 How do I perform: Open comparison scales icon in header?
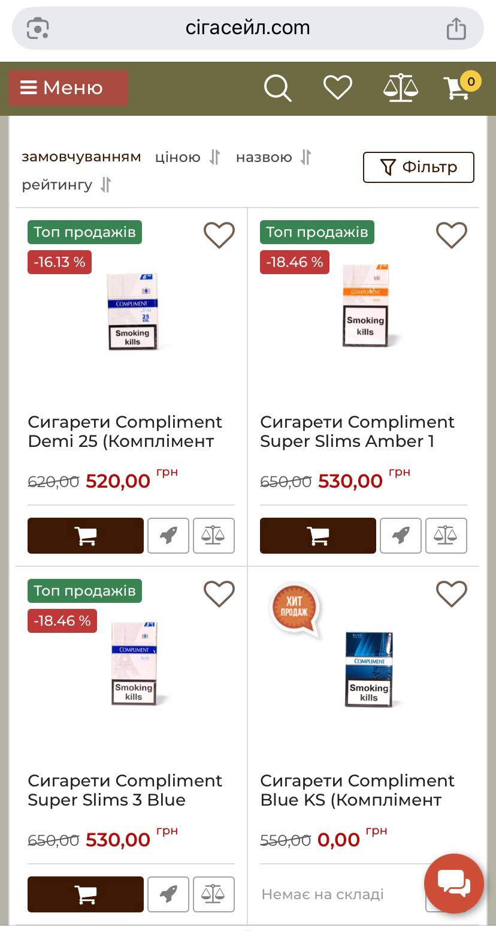(x=400, y=88)
